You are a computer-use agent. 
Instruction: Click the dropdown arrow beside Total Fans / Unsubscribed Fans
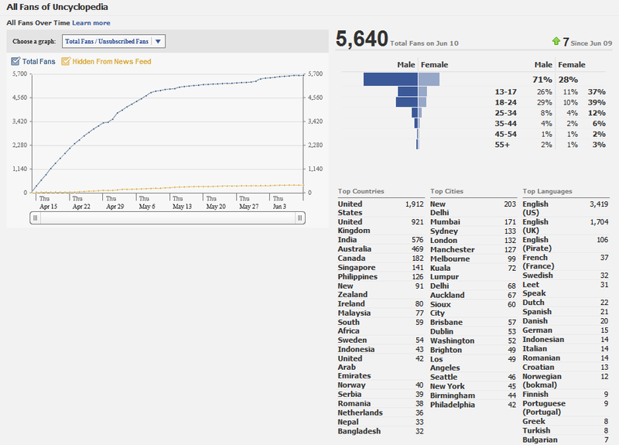(x=157, y=41)
